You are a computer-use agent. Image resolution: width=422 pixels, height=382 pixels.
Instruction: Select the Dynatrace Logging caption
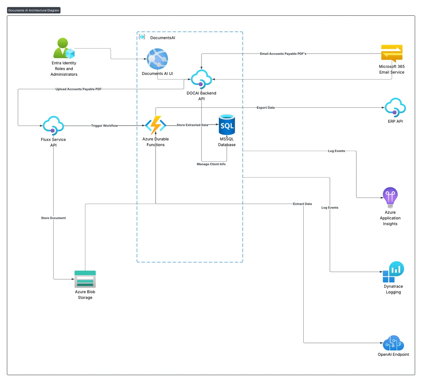pos(393,289)
